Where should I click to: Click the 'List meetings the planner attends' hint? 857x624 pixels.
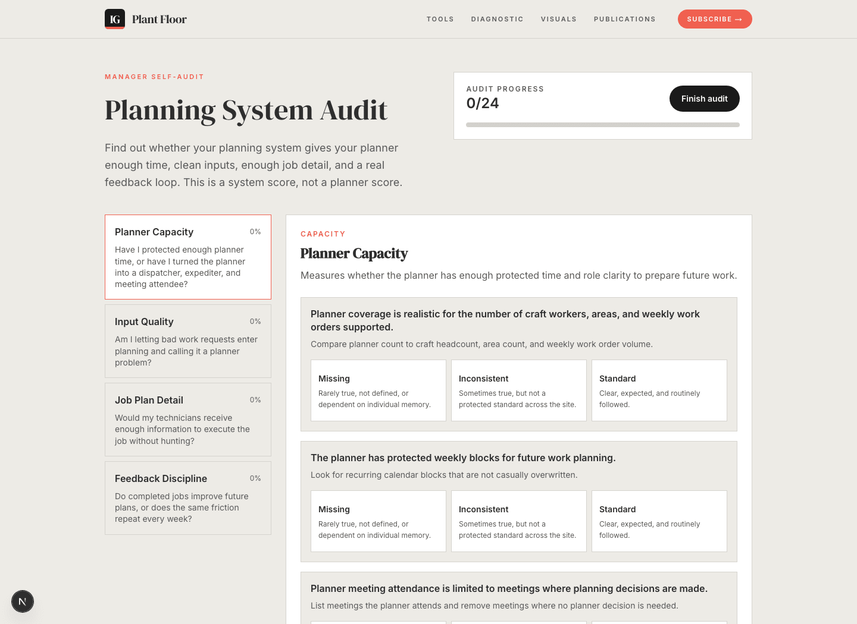point(495,606)
